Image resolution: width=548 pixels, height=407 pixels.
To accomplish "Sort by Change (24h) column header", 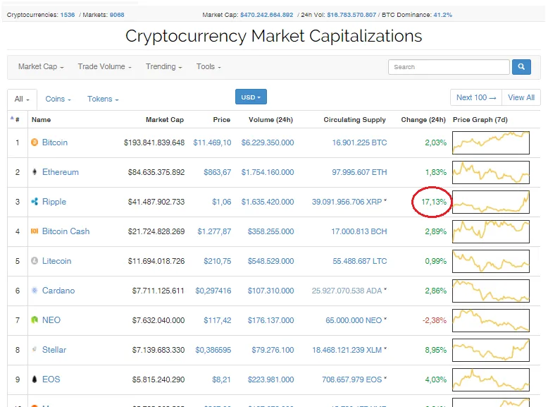I will click(x=423, y=120).
